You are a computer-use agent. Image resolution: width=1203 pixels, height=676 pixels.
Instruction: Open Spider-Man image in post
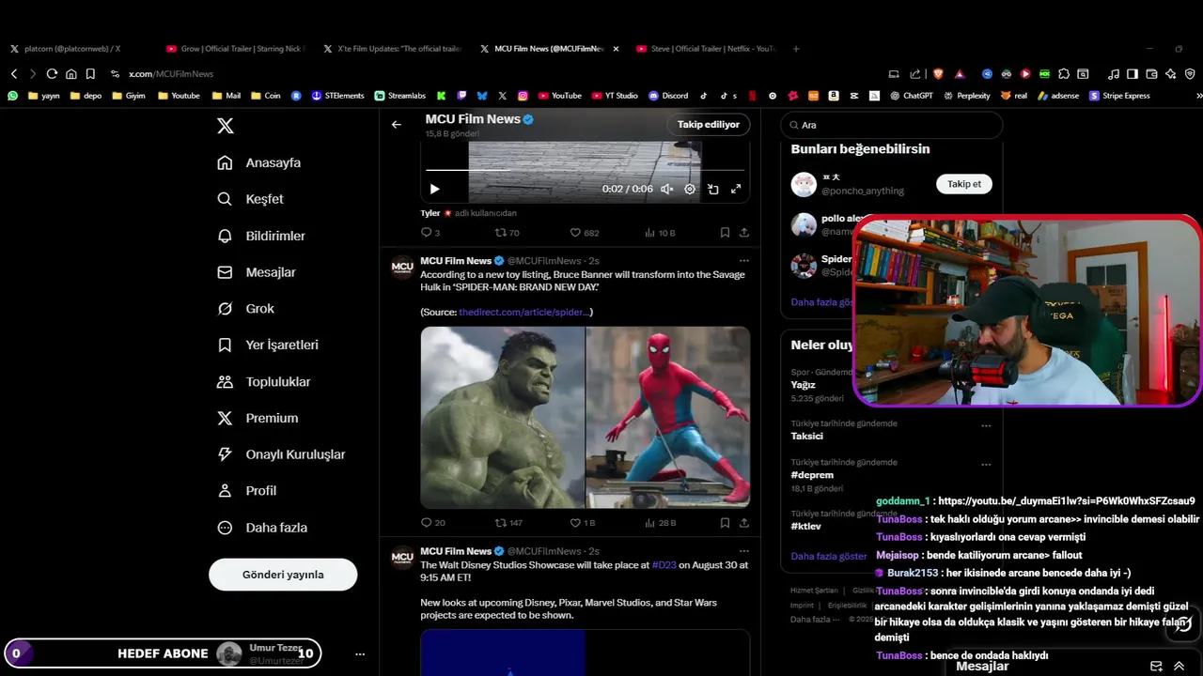click(668, 417)
